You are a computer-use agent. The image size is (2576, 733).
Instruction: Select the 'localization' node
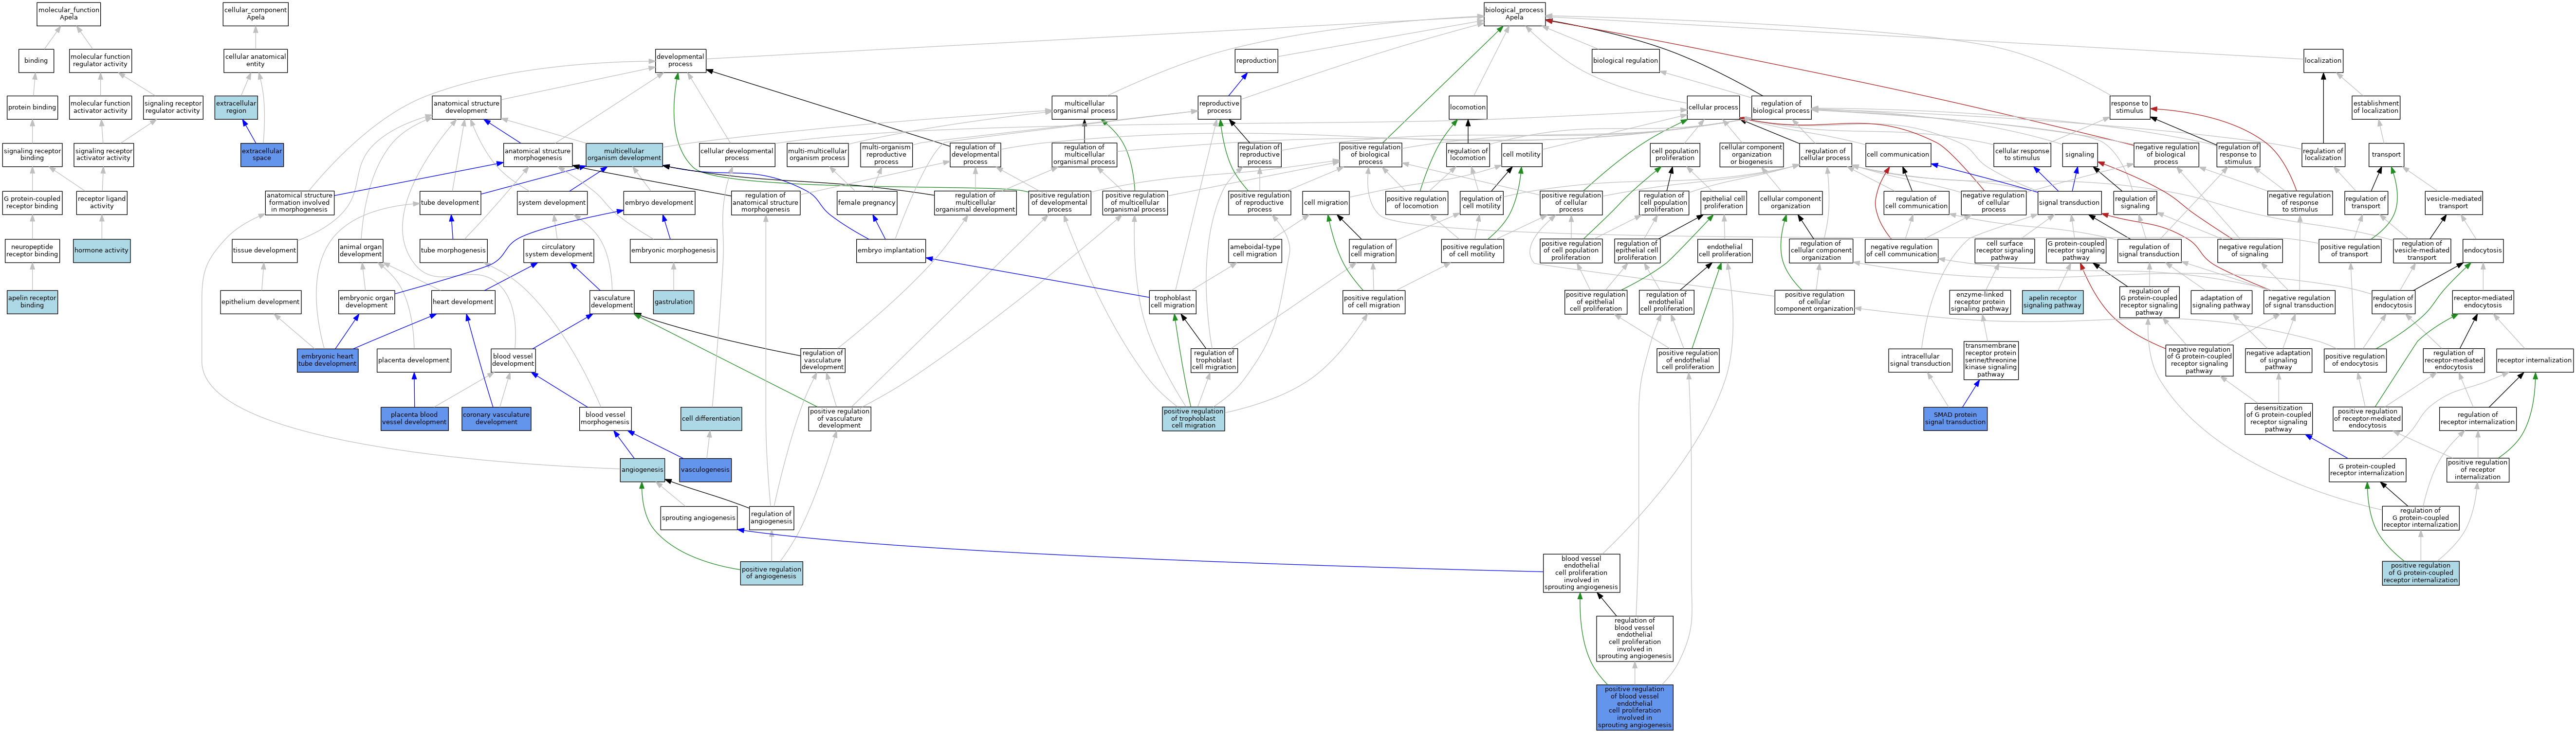click(x=2323, y=61)
